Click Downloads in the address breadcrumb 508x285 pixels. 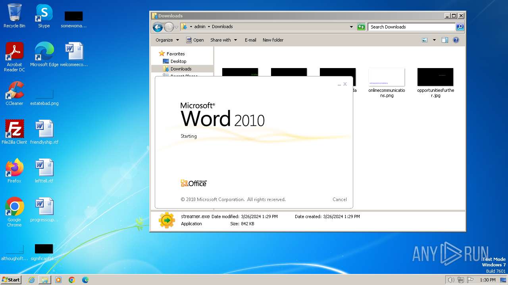(x=222, y=27)
